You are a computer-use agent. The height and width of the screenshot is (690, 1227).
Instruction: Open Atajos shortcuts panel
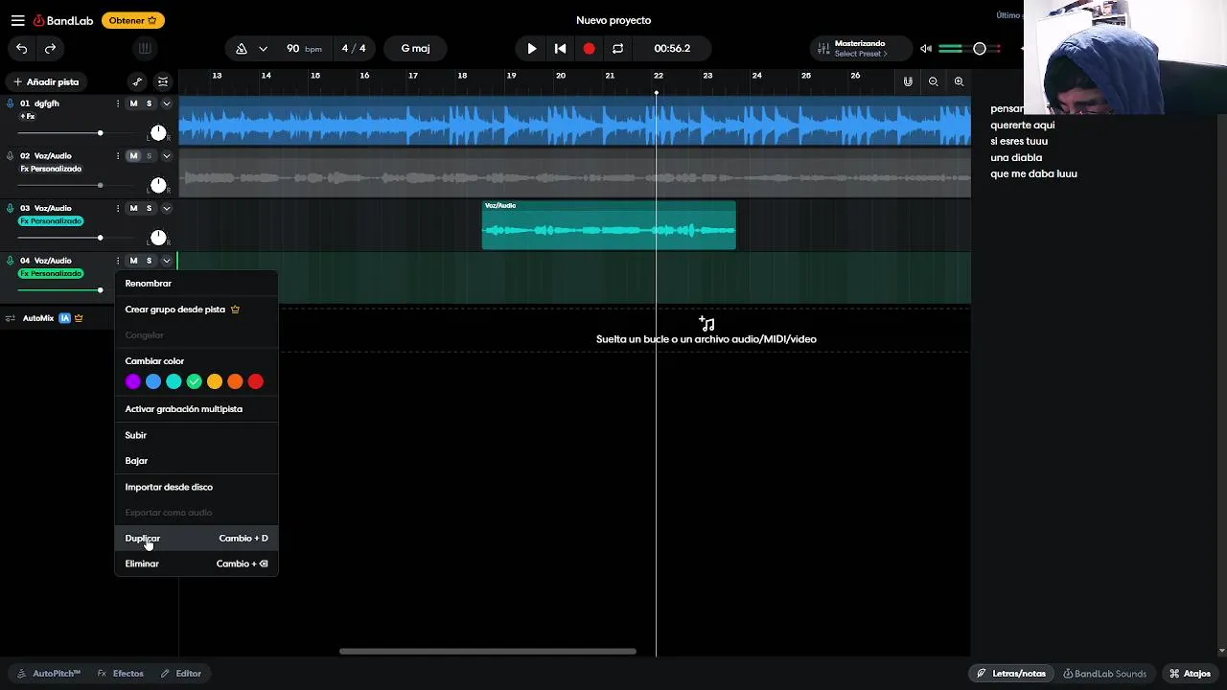pos(1190,674)
